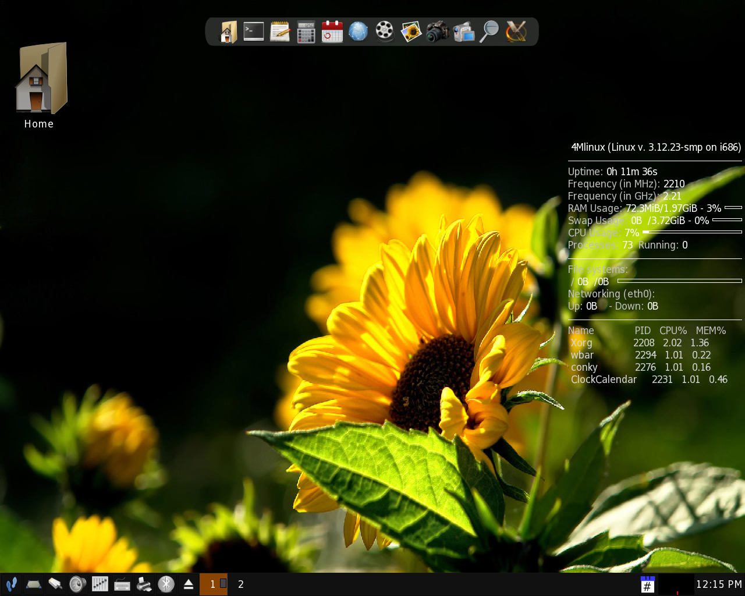This screenshot has height=596, width=745.
Task: Open the sunflower photo viewer icon
Action: click(x=411, y=31)
